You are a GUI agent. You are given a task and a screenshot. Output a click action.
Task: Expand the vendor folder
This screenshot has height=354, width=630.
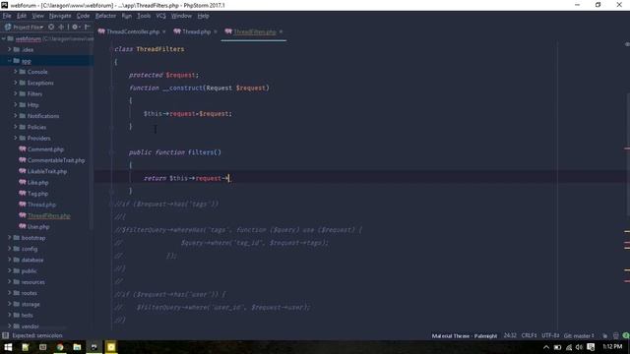point(9,325)
